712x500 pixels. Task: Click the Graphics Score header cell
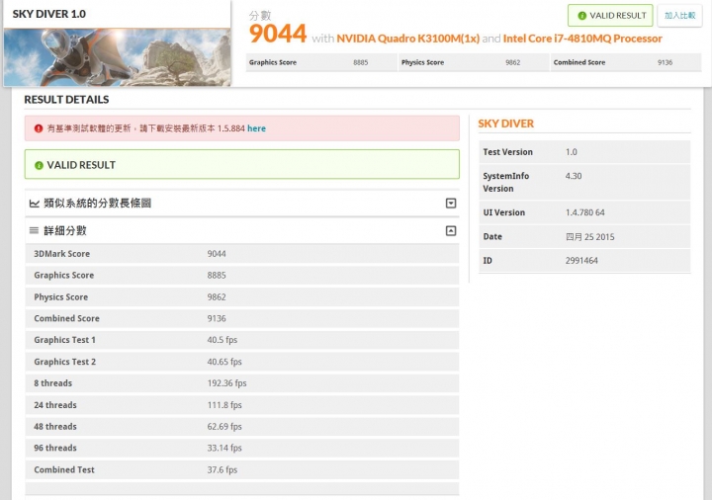pos(321,62)
